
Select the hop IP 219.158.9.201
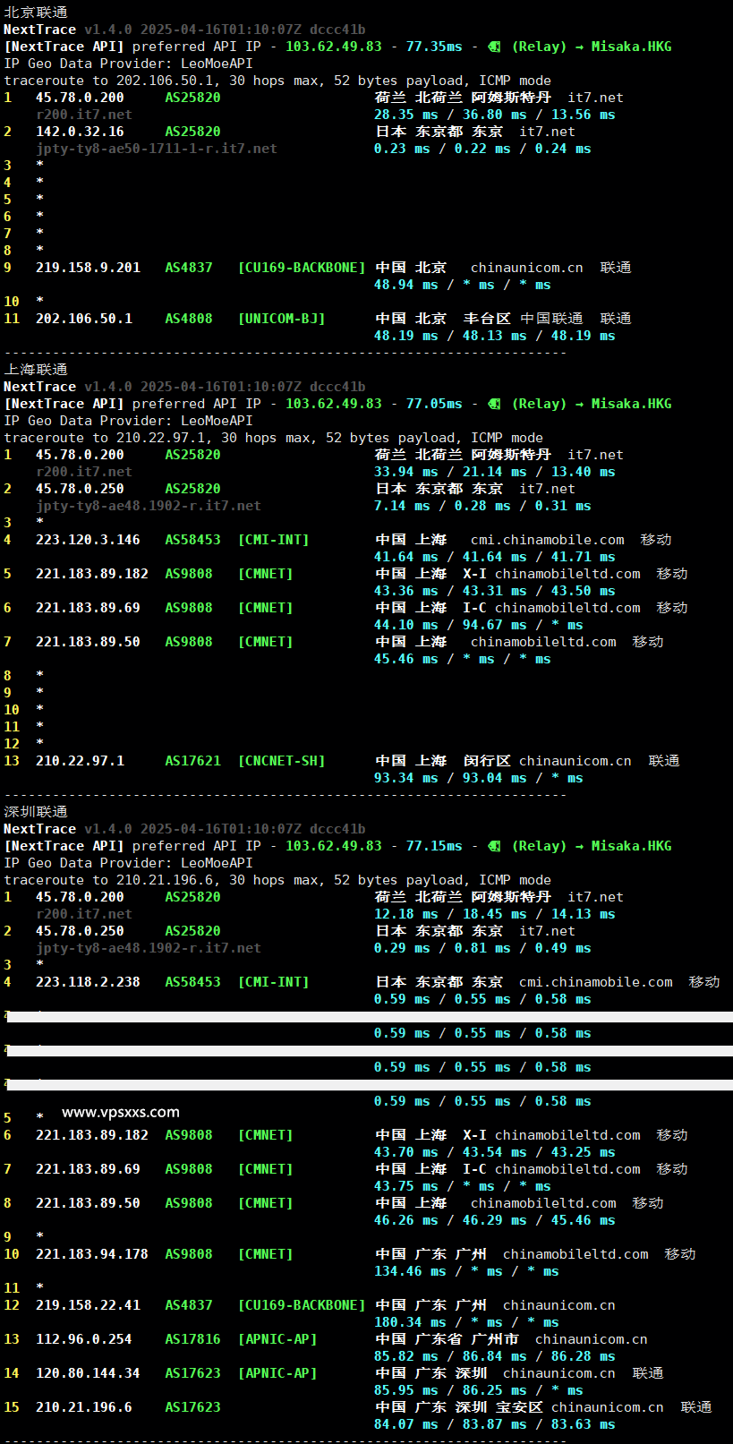click(88, 268)
